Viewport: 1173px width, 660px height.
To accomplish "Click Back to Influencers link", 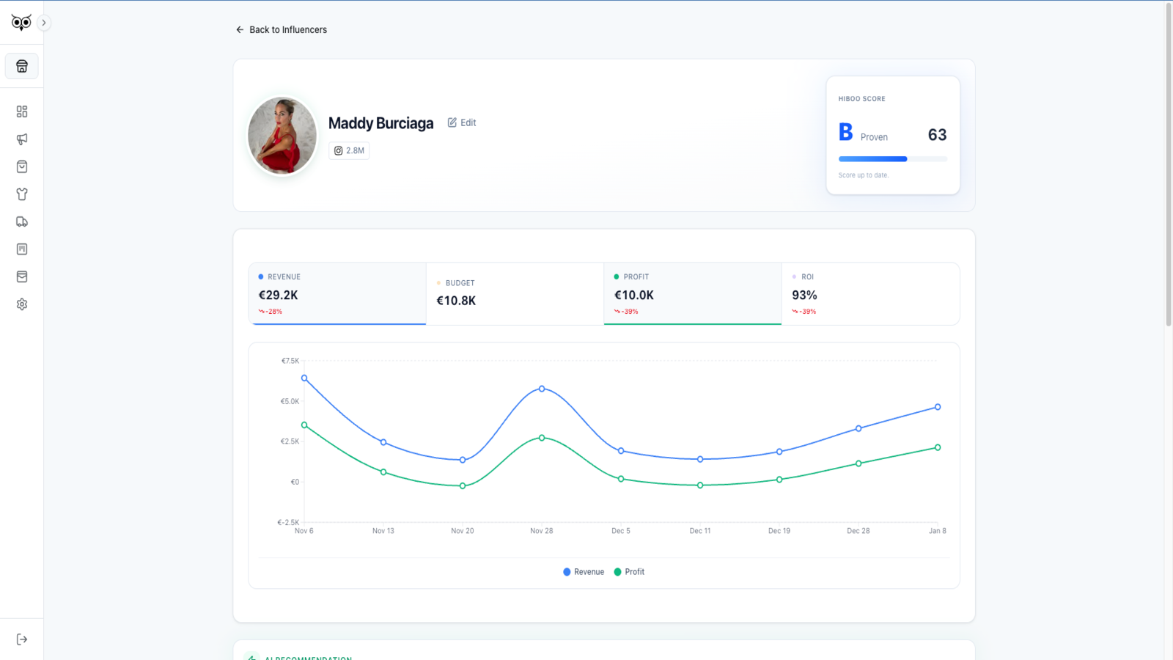I will [x=281, y=29].
